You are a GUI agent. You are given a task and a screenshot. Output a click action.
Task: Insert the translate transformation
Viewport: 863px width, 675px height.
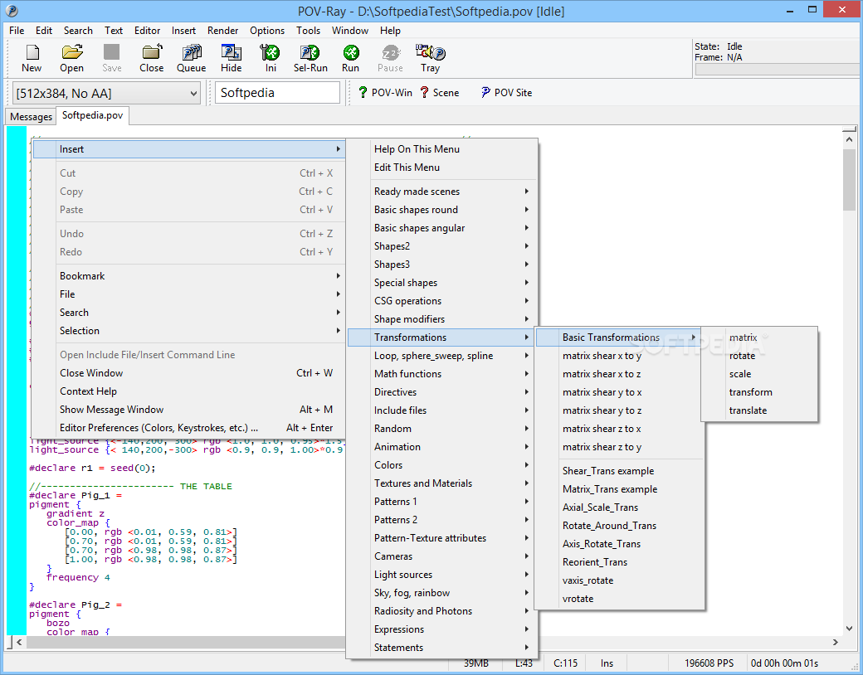759,410
